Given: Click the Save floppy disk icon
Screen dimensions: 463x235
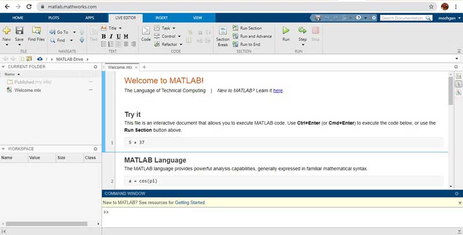Looking at the screenshot, I should tap(19, 31).
